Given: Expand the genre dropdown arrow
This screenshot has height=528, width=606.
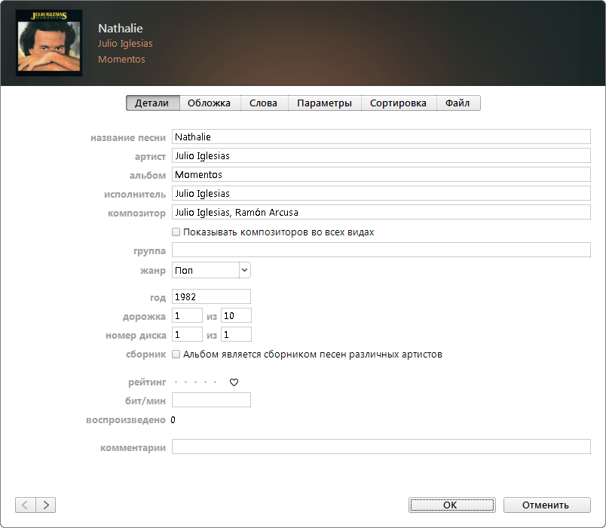Looking at the screenshot, I should 244,270.
